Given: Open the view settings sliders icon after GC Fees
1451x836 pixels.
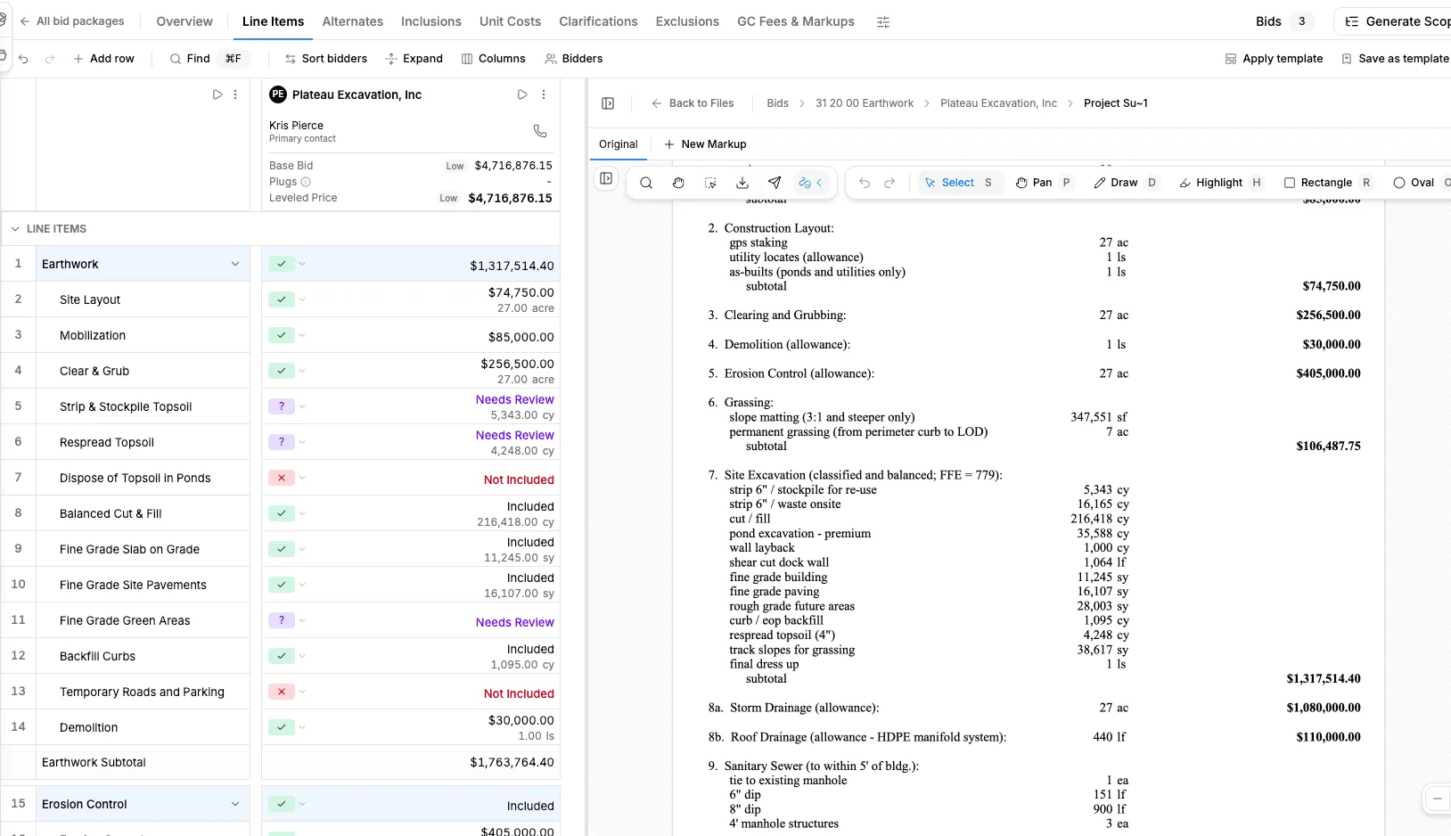Looking at the screenshot, I should tap(883, 22).
